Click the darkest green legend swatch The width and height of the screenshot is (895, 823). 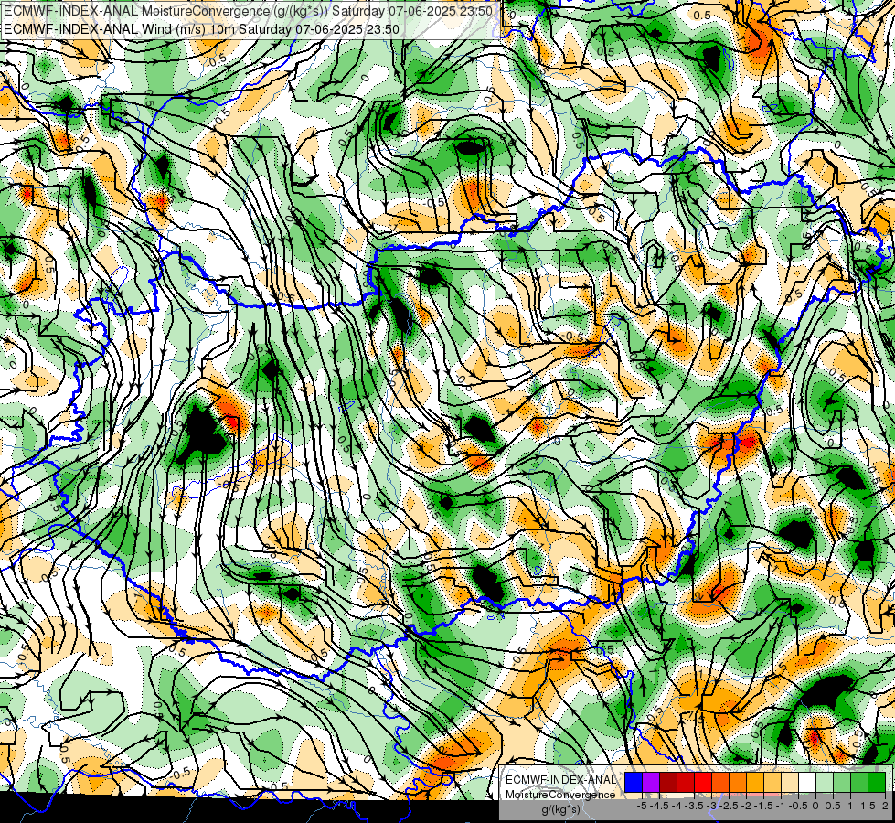[x=877, y=782]
